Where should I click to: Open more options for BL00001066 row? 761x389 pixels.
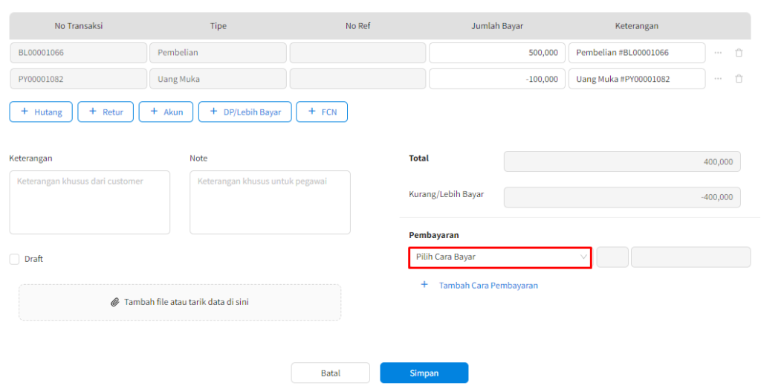pos(718,53)
